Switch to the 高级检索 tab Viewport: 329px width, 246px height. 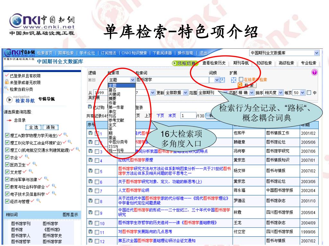286,63
